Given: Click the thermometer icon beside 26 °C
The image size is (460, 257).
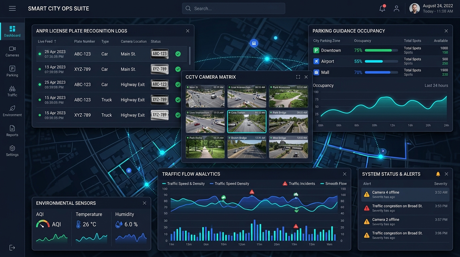Looking at the screenshot, I should point(78,224).
